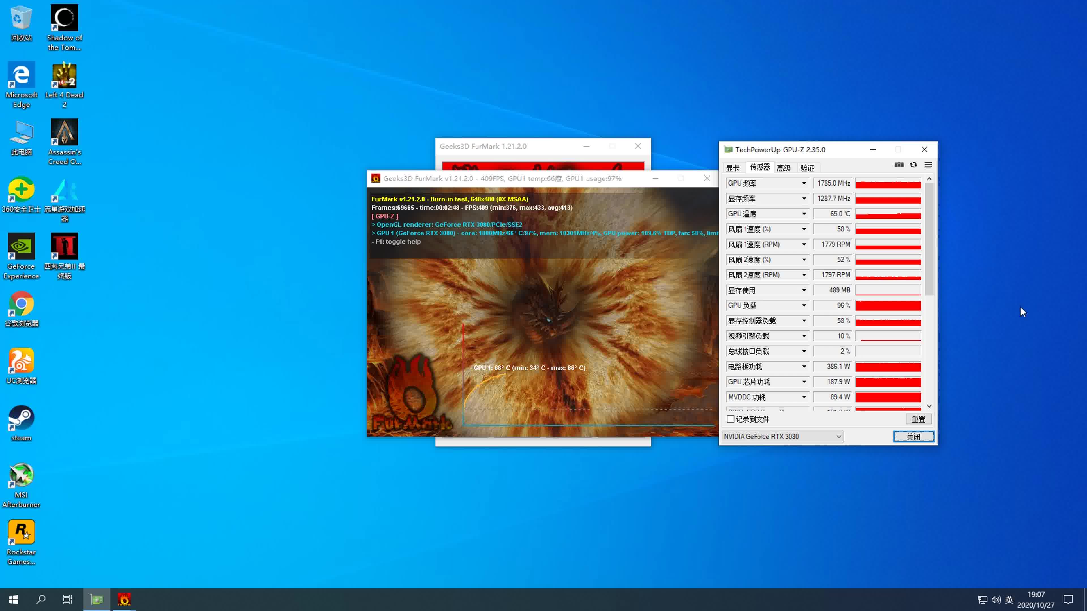The height and width of the screenshot is (611, 1087).
Task: Expand GPU 温度 sensor dropdown
Action: coord(804,214)
